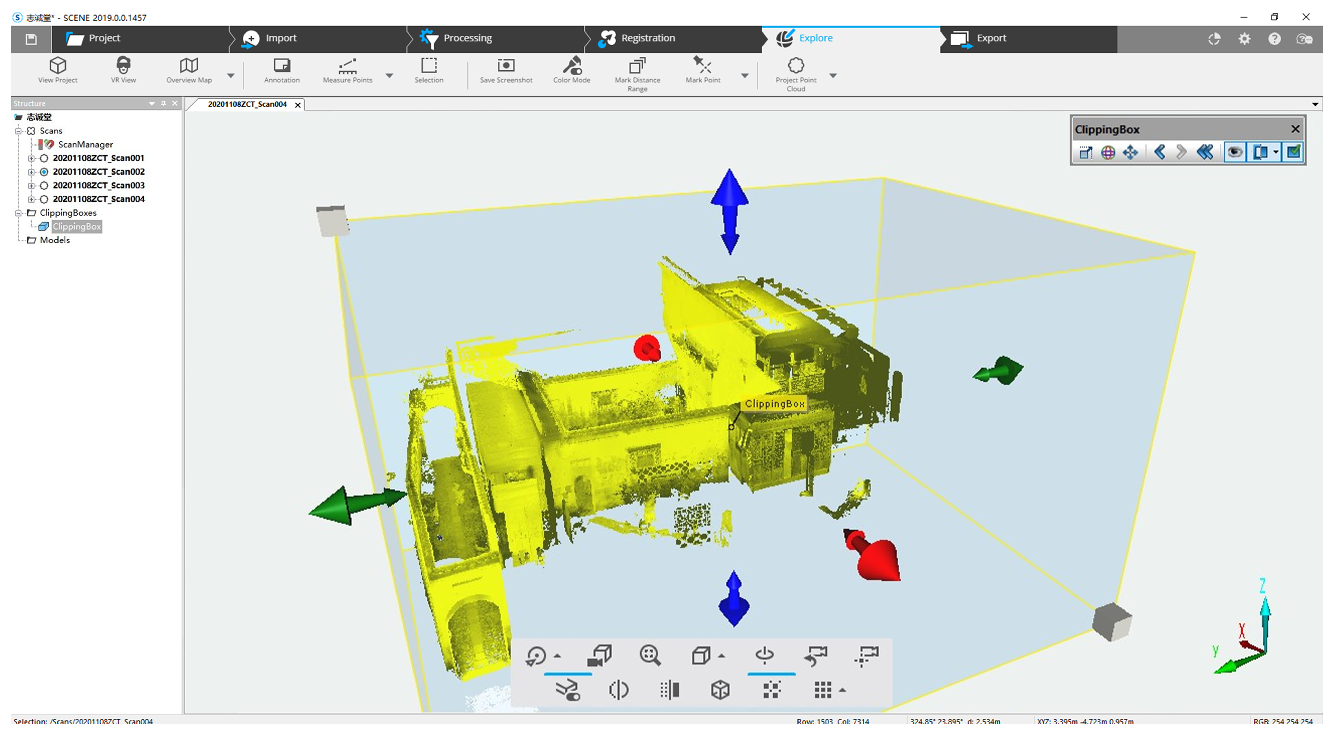
Task: Toggle the eye visibility button in ClippingBox panel
Action: pyautogui.click(x=1235, y=152)
